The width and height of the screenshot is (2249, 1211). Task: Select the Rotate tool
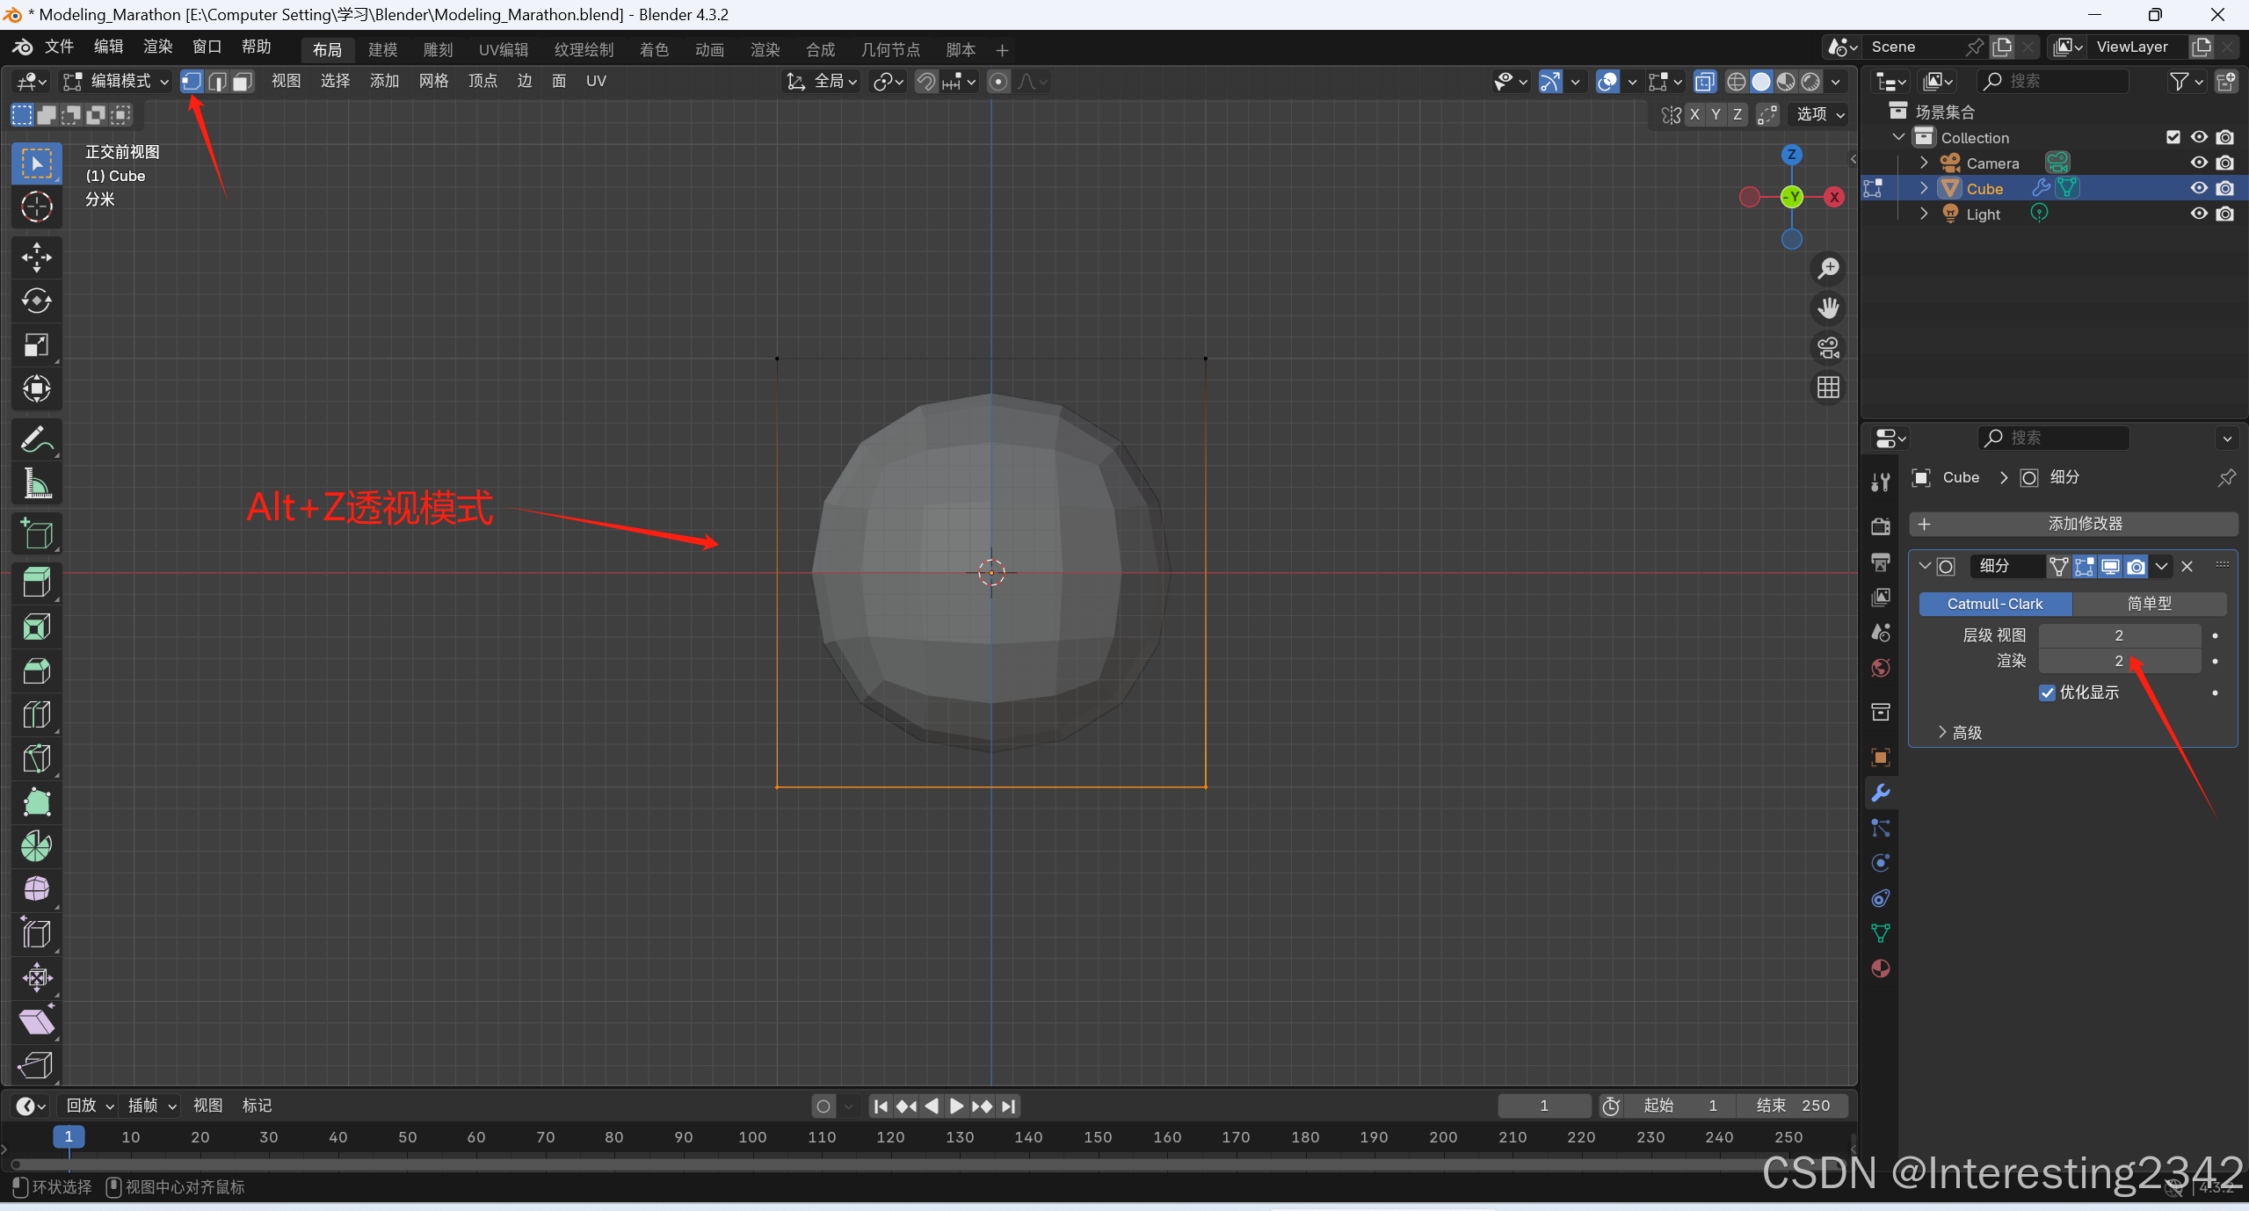(36, 301)
